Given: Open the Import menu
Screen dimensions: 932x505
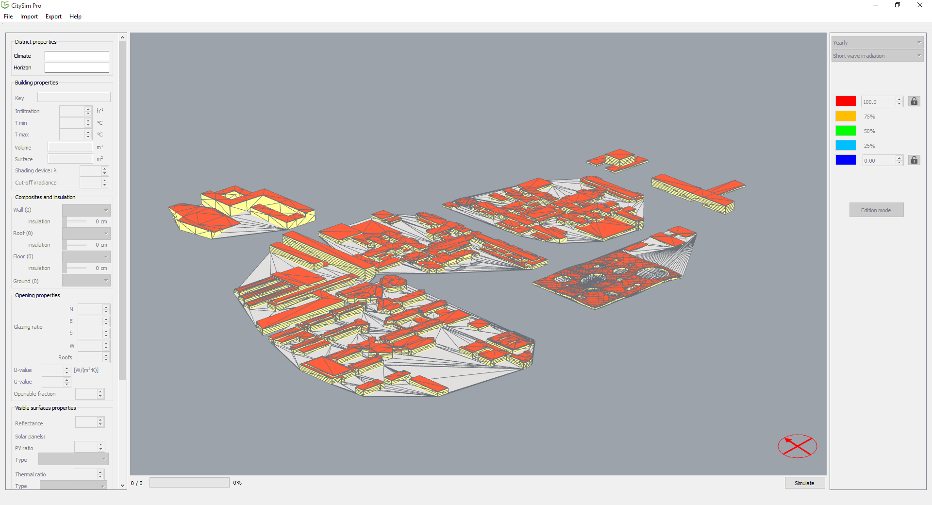Looking at the screenshot, I should (29, 17).
